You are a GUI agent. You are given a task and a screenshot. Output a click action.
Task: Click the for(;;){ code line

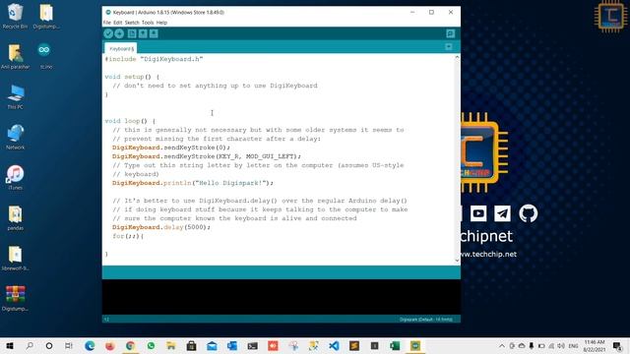pos(128,236)
